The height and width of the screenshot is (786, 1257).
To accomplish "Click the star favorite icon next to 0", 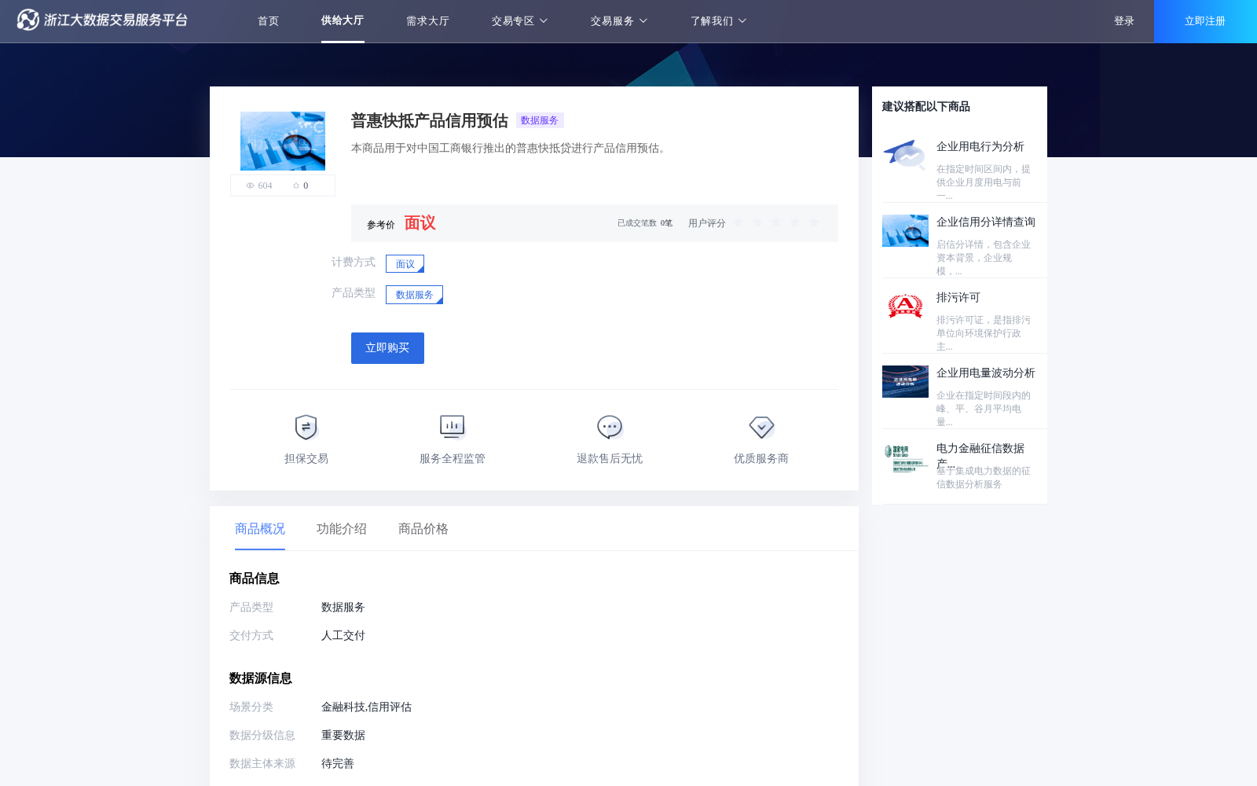I will pos(296,185).
